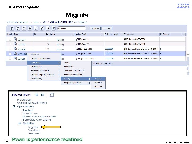Open the Suspend Operations submenu entry
Viewport: 192px width, 144px height.
76,83
